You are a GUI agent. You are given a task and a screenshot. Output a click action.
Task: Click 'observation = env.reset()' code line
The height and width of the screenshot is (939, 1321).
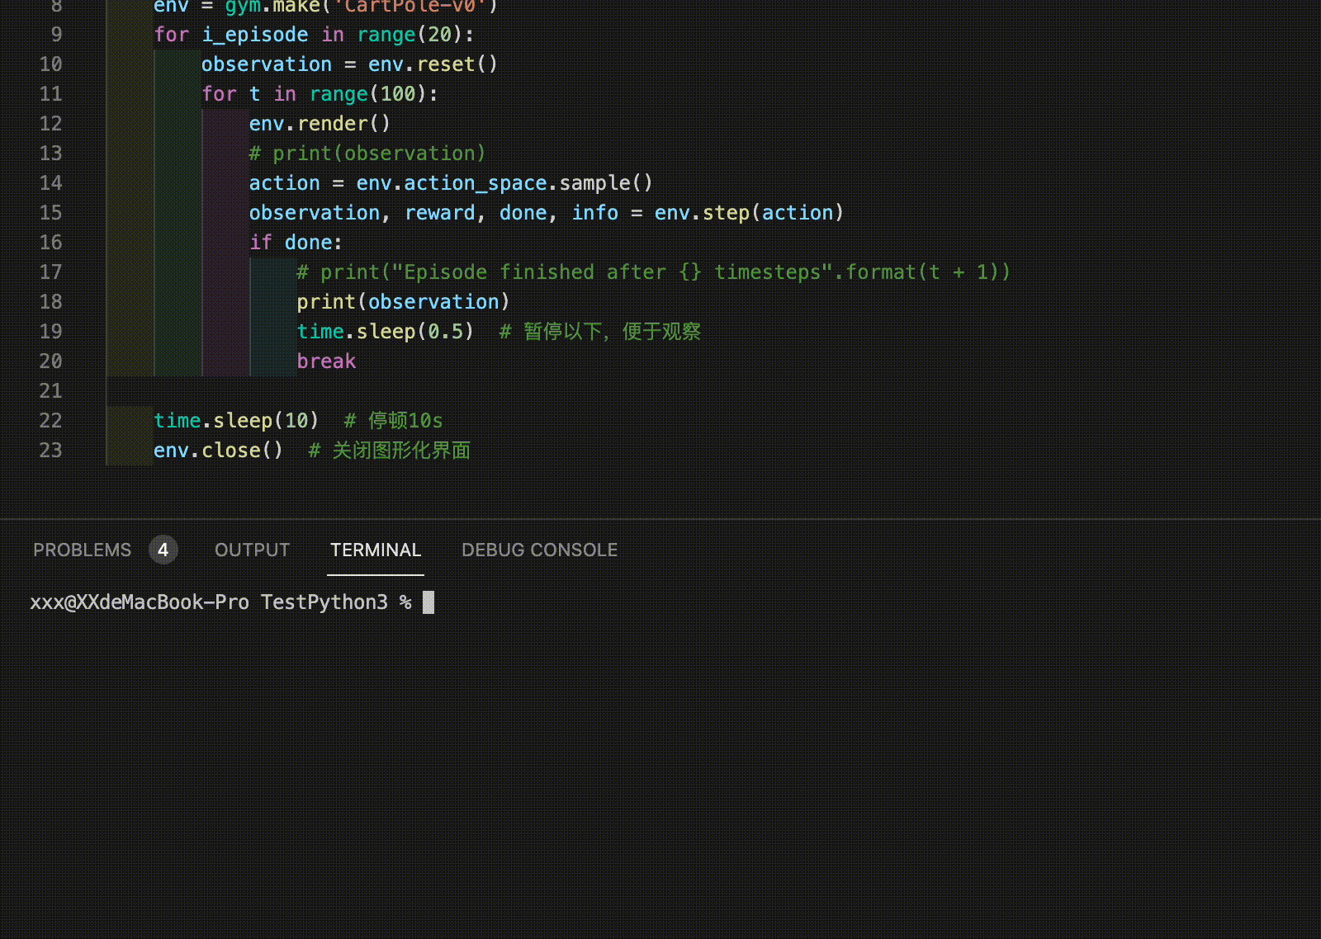[x=349, y=64]
